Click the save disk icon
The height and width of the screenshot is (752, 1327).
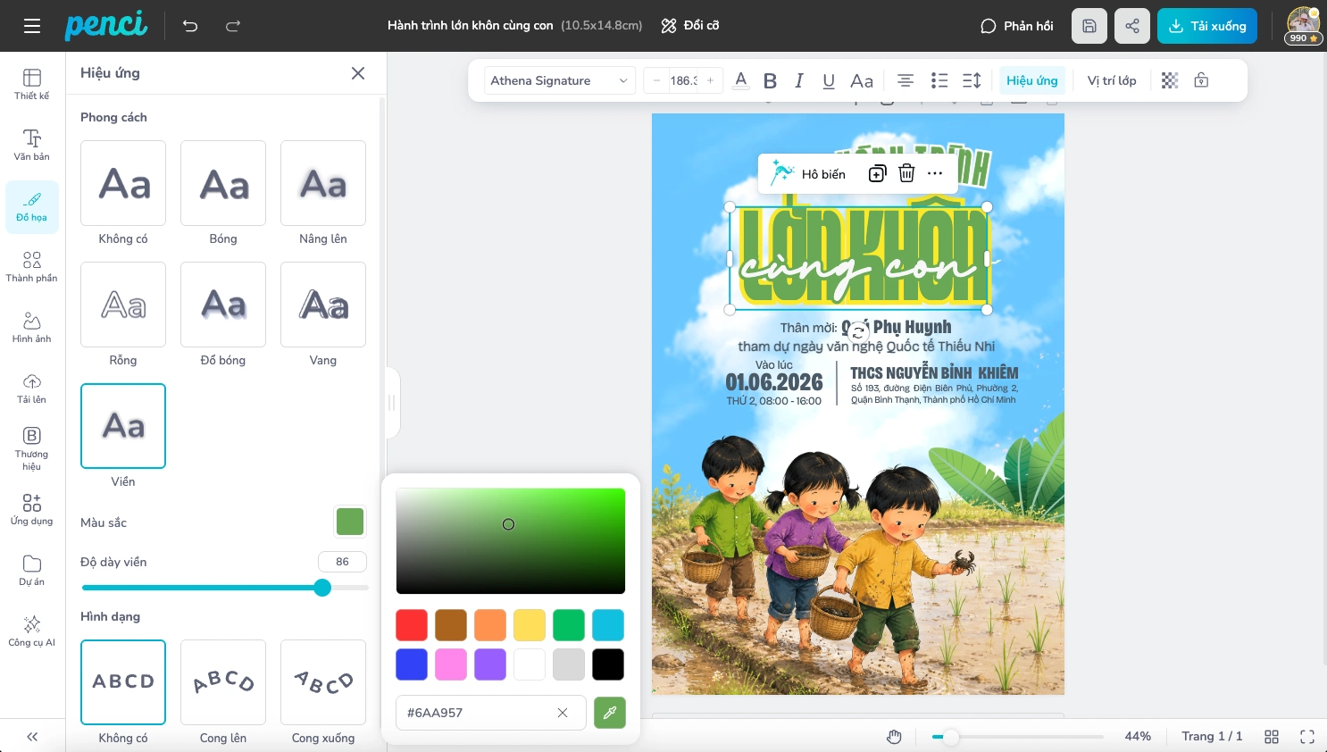click(x=1089, y=26)
